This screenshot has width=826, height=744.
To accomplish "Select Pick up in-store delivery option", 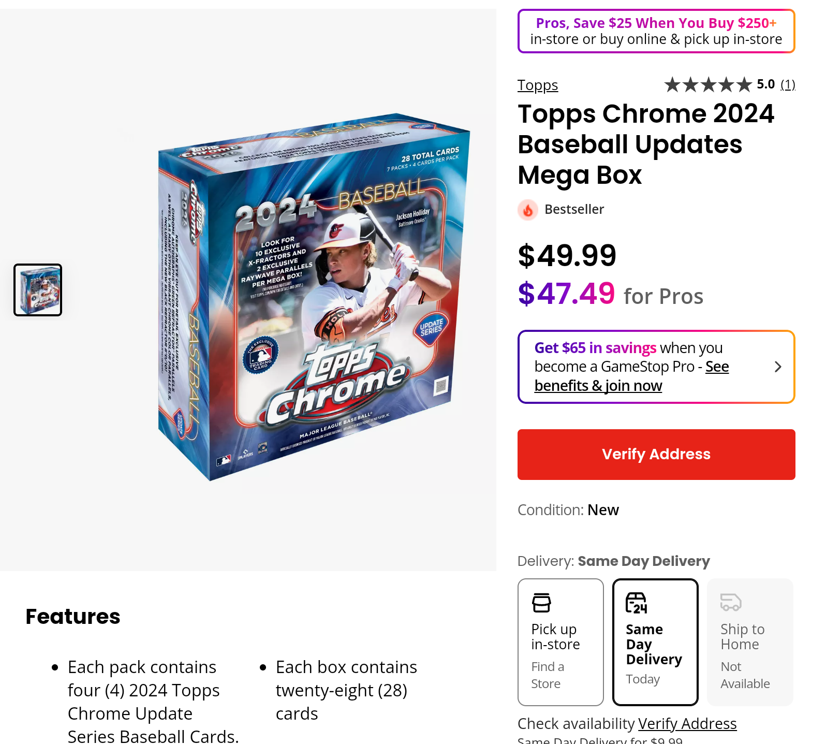I will pyautogui.click(x=561, y=642).
